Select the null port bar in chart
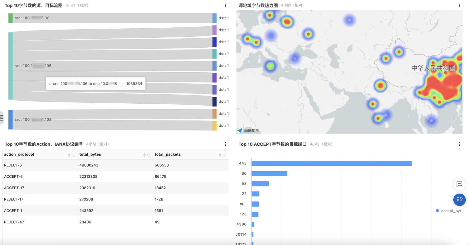The width and height of the screenshot is (468, 245). pos(255,204)
